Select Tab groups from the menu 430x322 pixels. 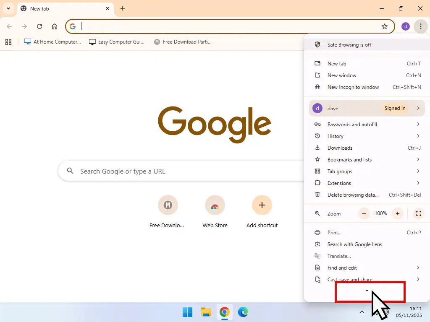[339, 171]
